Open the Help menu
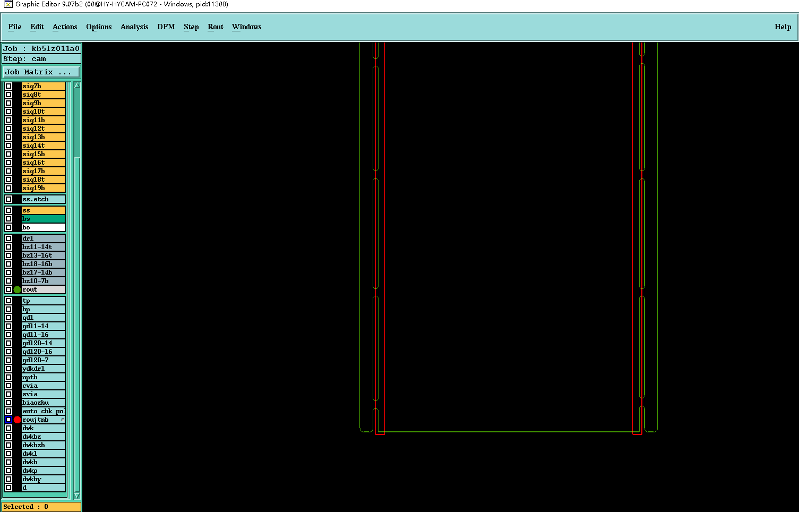 pyautogui.click(x=783, y=27)
